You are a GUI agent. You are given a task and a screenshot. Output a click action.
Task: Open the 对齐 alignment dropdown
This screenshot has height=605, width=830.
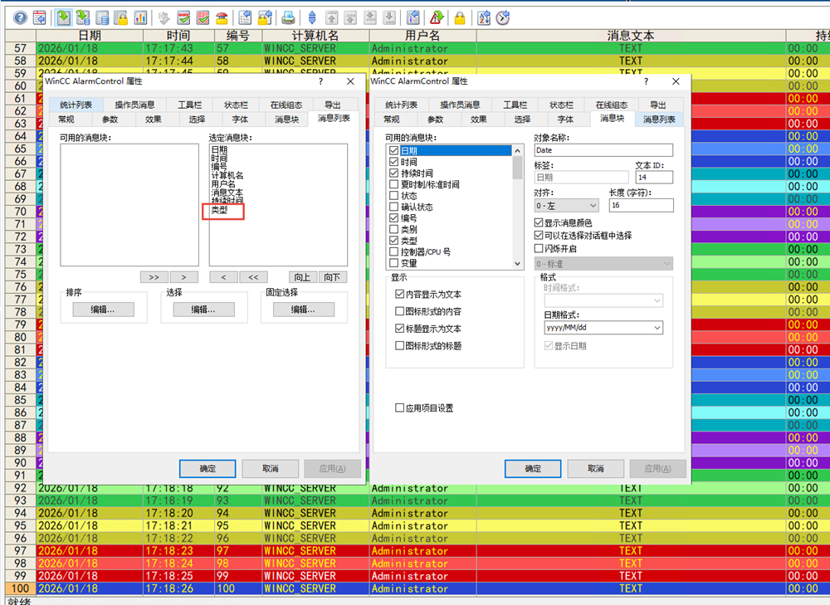566,205
